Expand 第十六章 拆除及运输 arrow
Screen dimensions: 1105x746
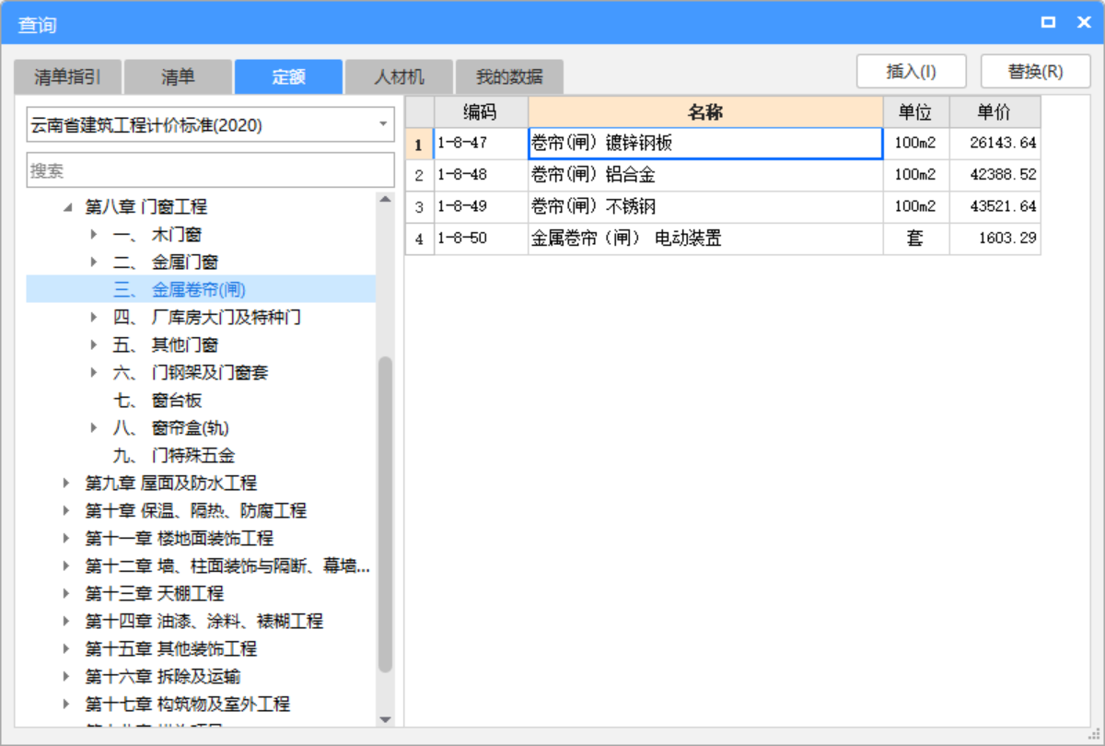point(66,677)
